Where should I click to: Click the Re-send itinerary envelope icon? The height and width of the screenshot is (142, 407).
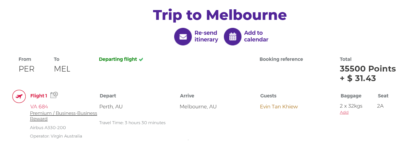183,37
